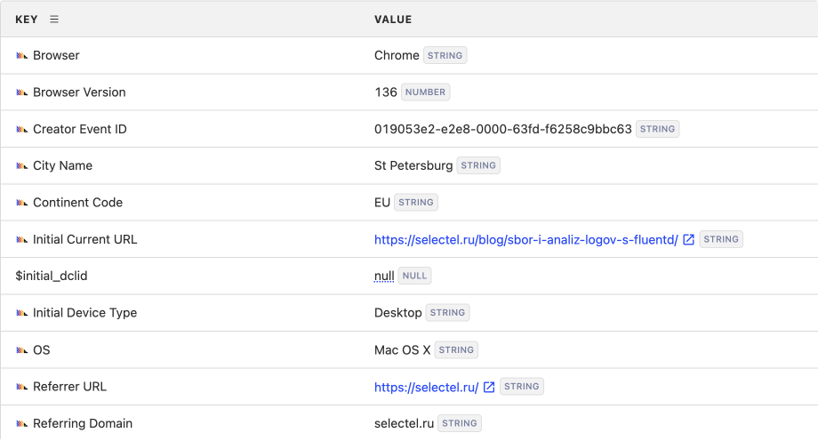Click the PostHog icon beside Browser Version
The image size is (818, 441).
point(22,92)
